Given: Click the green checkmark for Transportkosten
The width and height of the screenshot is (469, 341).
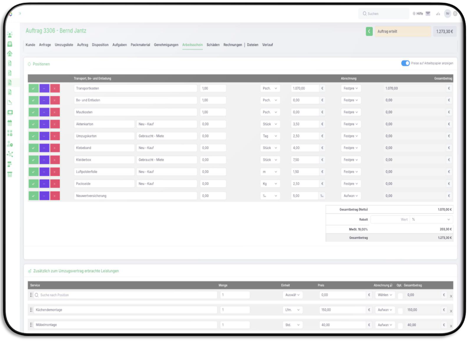Looking at the screenshot, I should pos(33,88).
